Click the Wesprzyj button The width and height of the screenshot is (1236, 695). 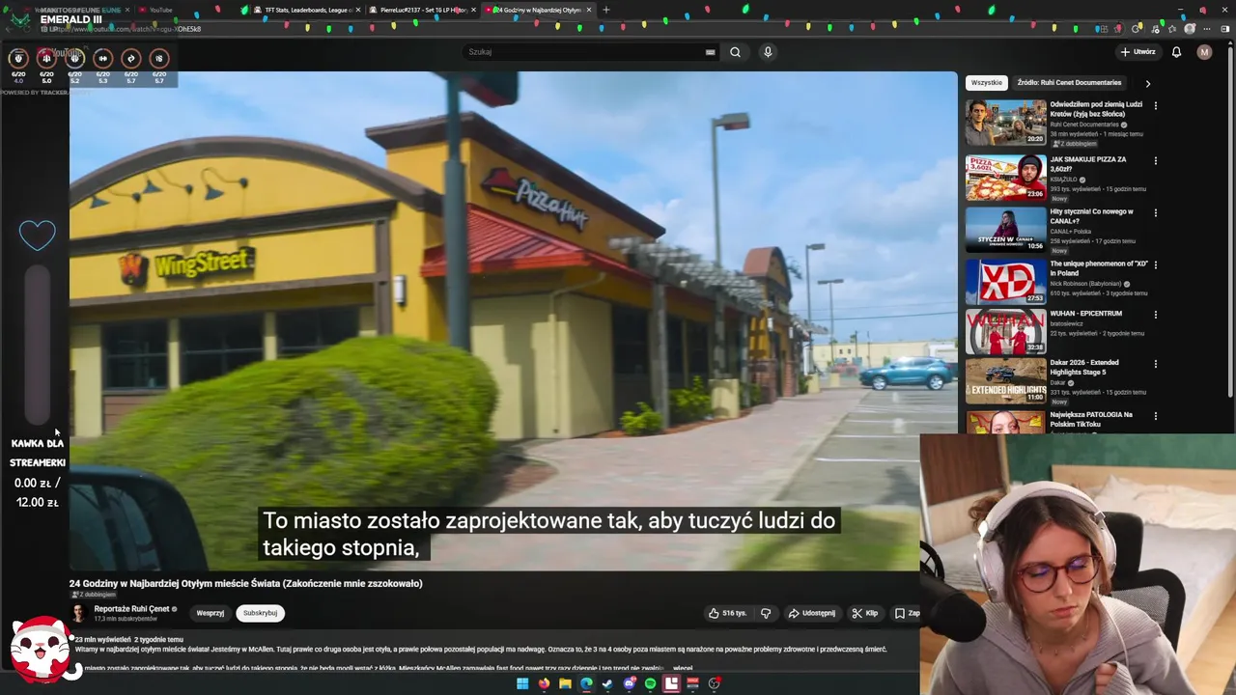pyautogui.click(x=210, y=613)
